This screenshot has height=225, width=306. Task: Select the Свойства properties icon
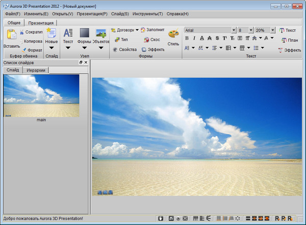[115, 49]
